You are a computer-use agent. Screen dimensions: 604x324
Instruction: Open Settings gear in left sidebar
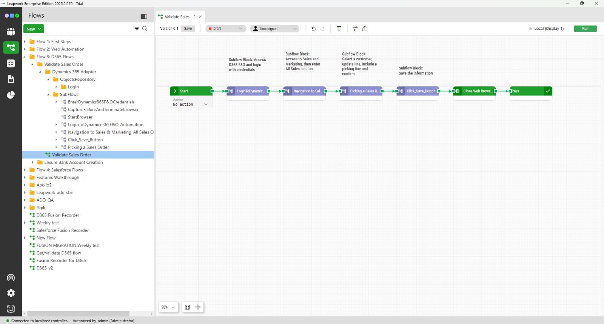tap(11, 293)
